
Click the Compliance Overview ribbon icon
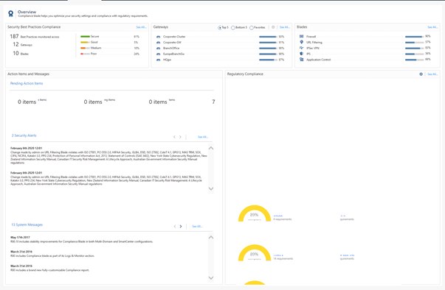(10, 13)
